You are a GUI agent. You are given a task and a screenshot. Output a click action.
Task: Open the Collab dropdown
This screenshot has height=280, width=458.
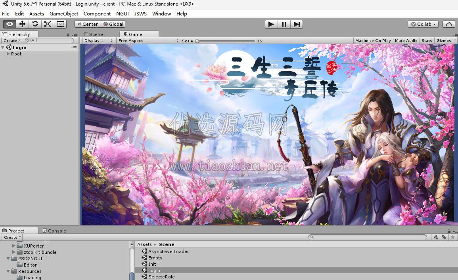(423, 24)
